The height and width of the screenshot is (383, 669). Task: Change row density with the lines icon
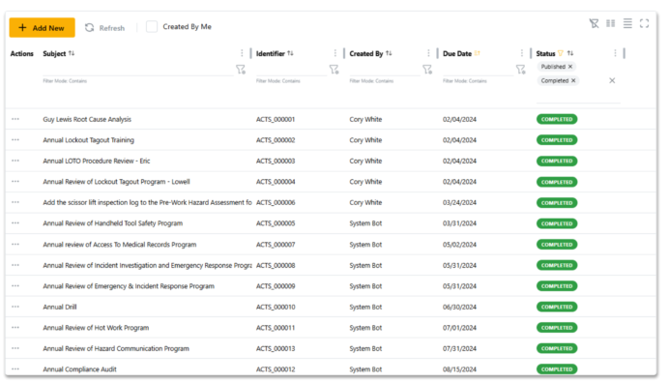627,23
